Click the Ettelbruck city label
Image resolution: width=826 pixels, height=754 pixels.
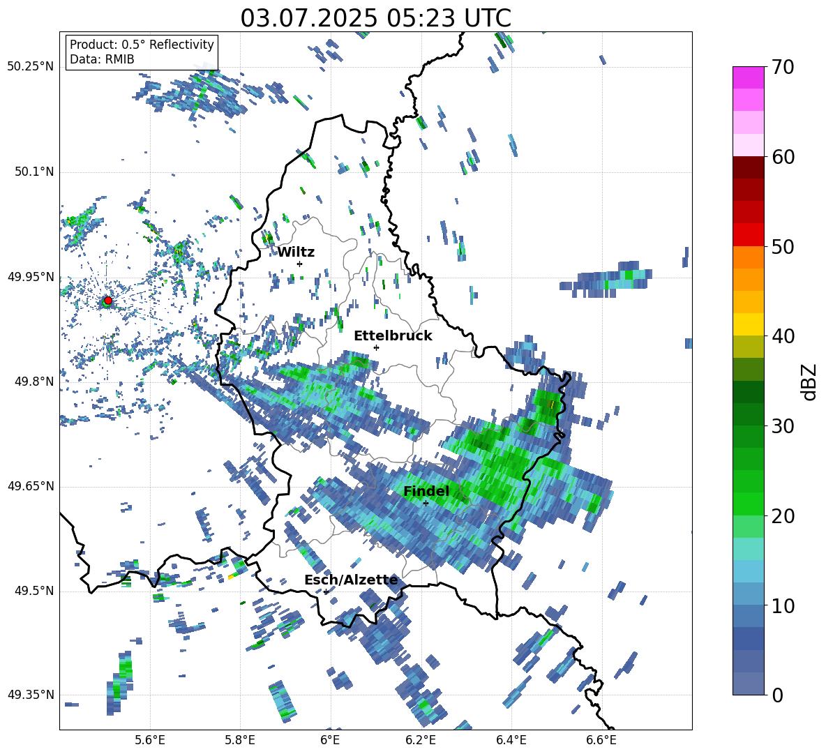coord(393,336)
